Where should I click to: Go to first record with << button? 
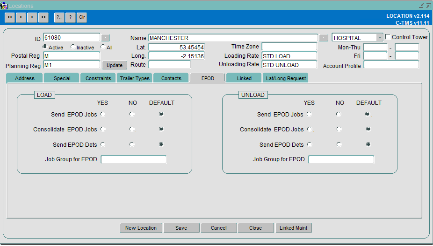tap(10, 17)
